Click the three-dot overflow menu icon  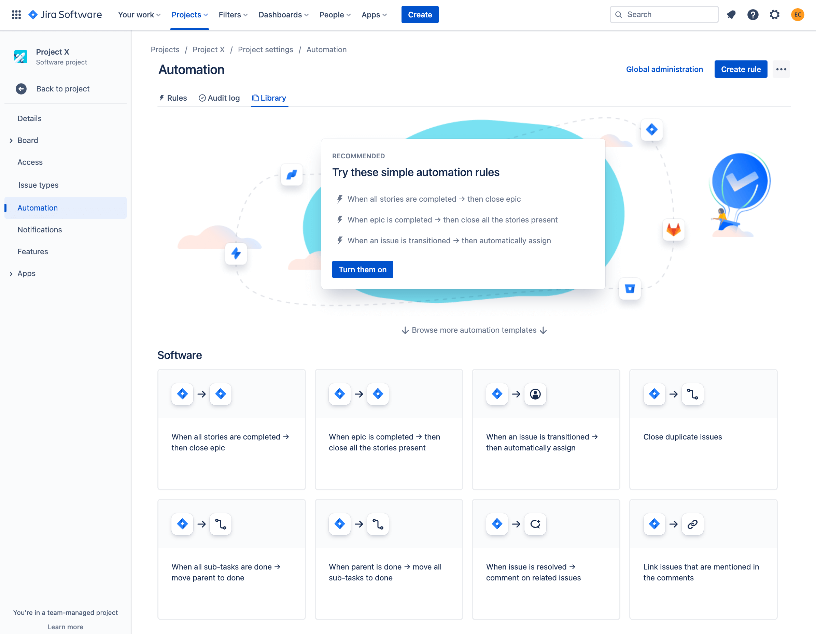tap(781, 69)
